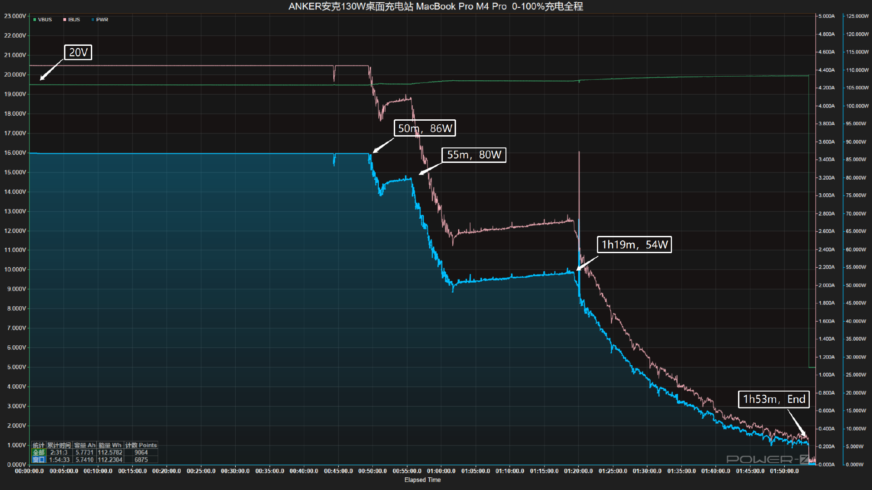
Task: Toggle the PWR legend entry
Action: (x=99, y=20)
